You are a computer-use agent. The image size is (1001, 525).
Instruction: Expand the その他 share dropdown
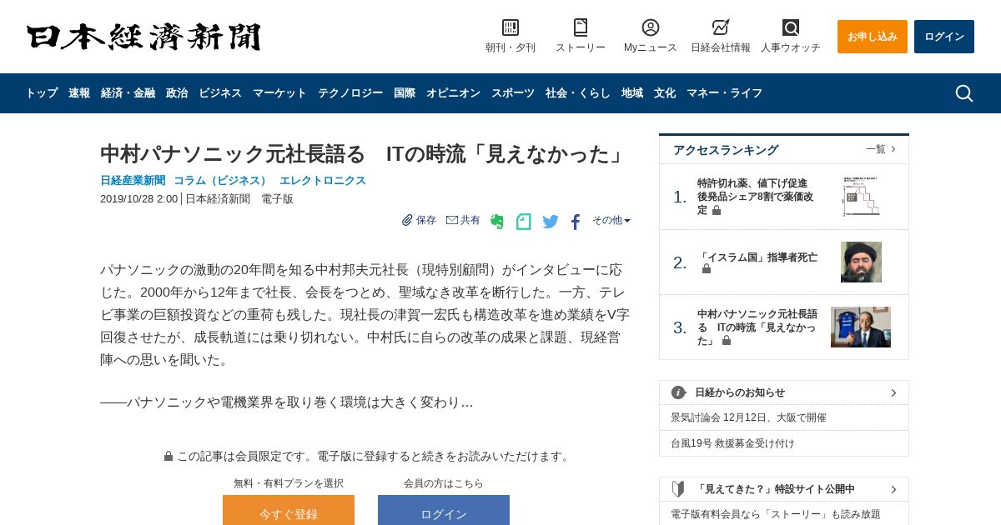pos(611,220)
